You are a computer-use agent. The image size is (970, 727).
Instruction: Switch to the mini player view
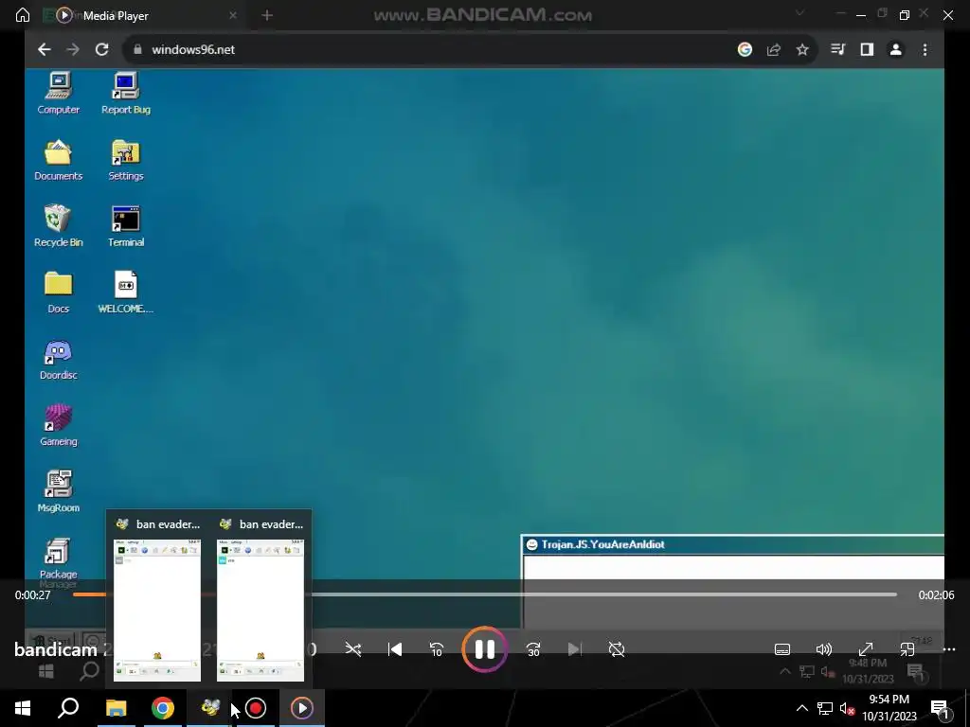907,649
